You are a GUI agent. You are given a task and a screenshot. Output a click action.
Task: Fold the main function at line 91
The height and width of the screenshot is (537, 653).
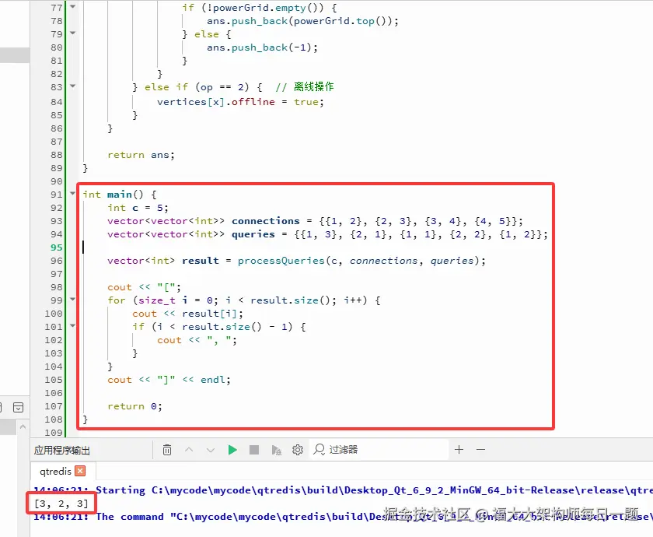pyautogui.click(x=73, y=194)
